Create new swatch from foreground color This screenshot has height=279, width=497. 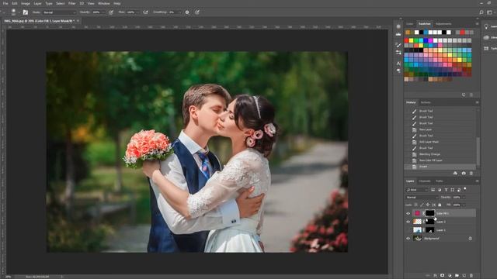(x=464, y=95)
